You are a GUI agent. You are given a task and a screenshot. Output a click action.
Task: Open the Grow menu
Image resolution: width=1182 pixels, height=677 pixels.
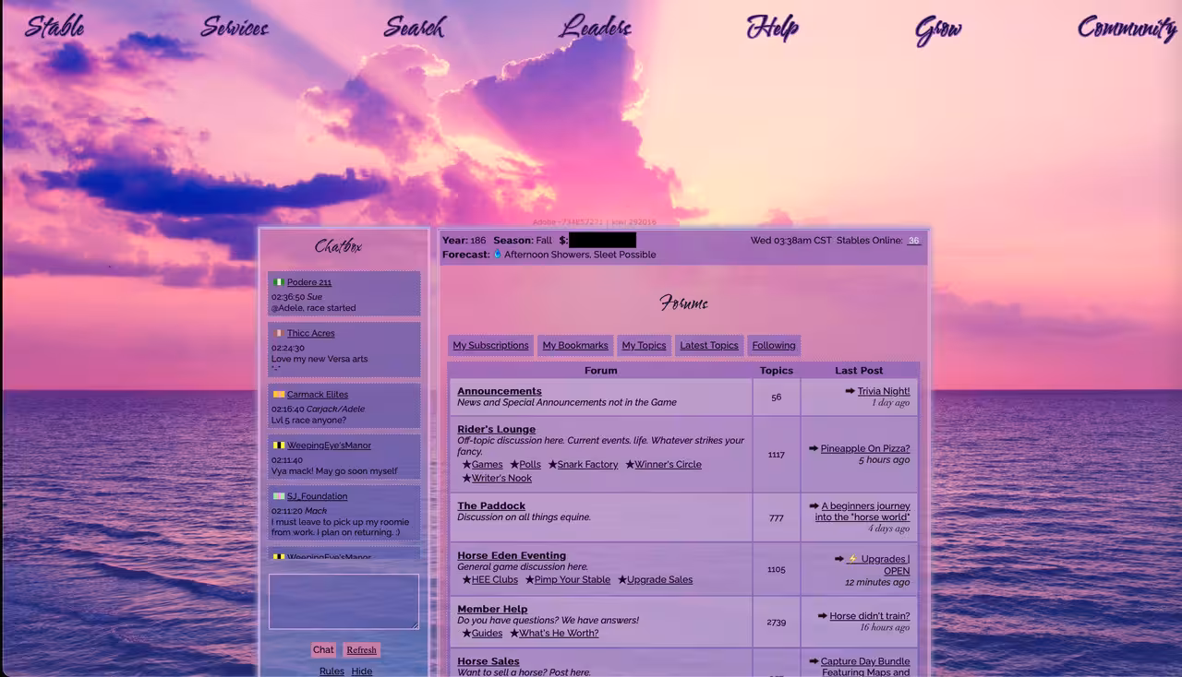point(938,30)
